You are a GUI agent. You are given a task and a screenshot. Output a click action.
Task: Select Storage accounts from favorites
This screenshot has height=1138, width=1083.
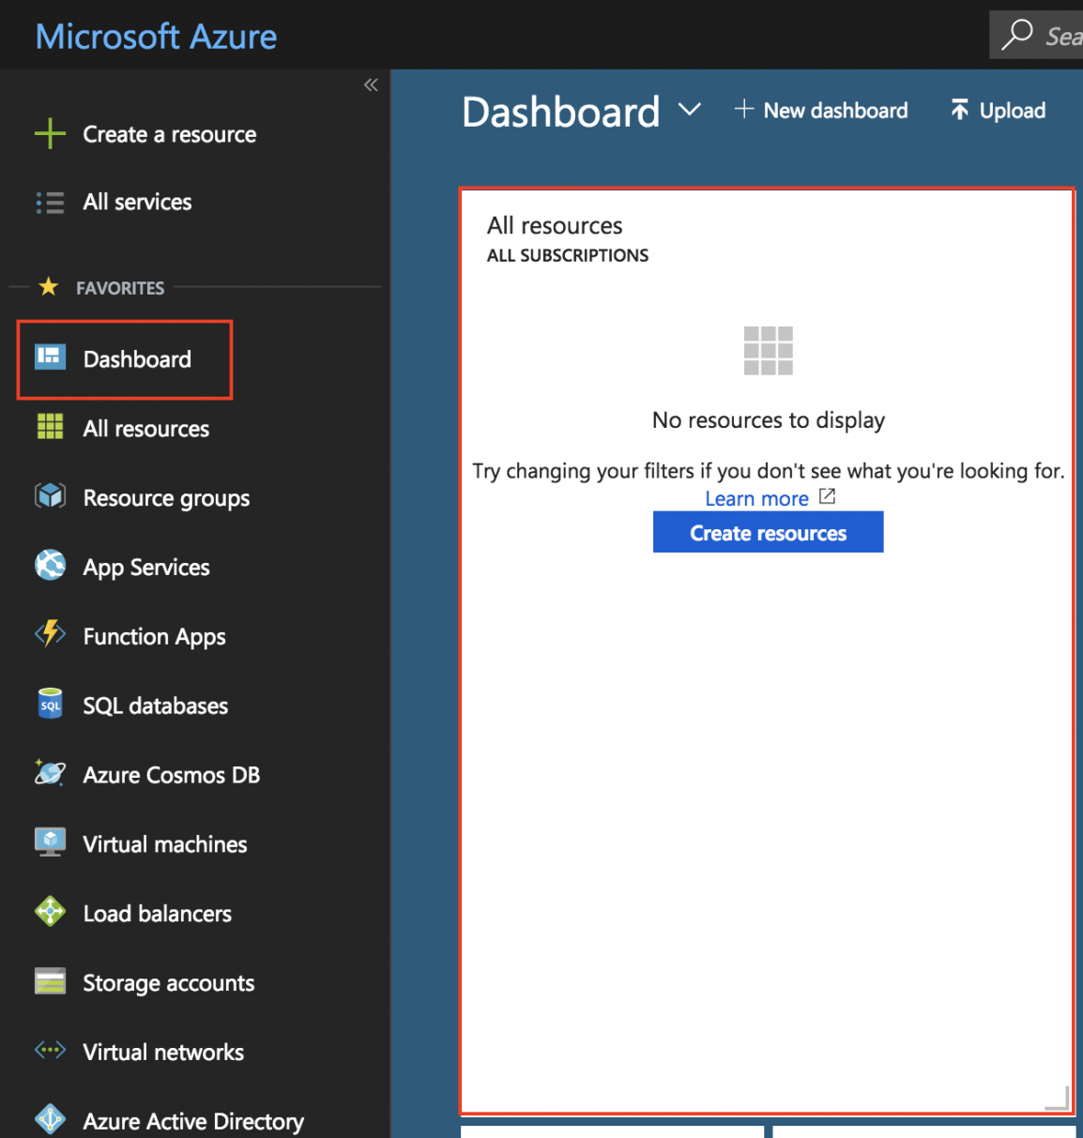coord(168,983)
